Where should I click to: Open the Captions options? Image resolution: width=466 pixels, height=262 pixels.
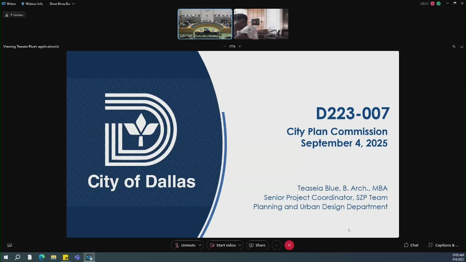coord(443,245)
